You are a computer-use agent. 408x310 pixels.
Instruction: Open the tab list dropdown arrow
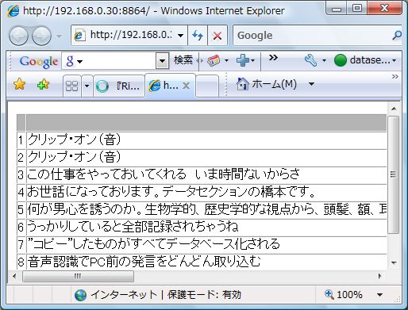coord(87,86)
